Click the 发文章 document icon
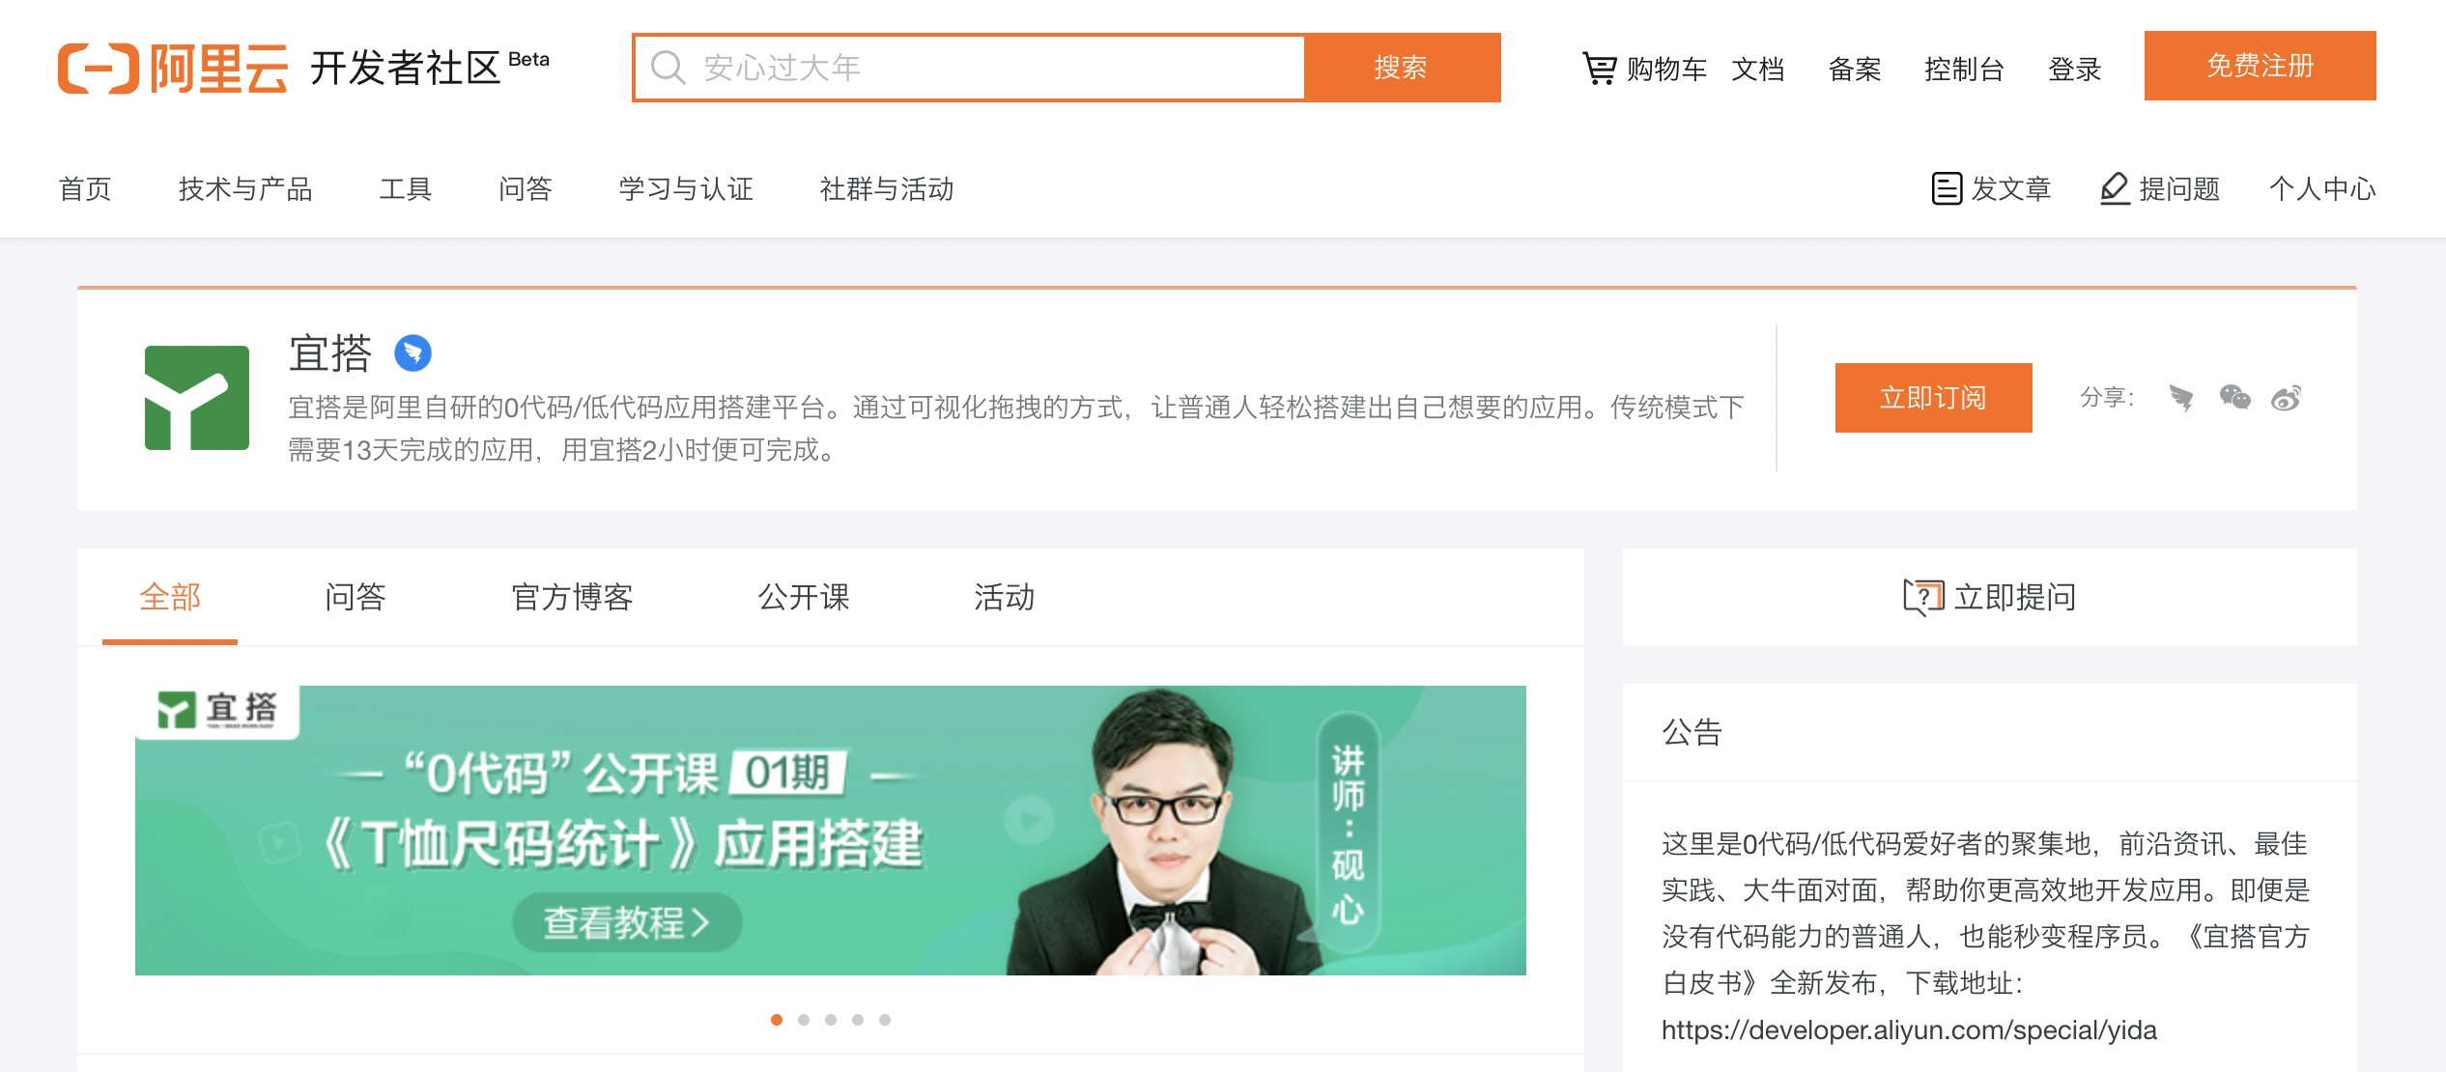The height and width of the screenshot is (1072, 2446). coord(1947,188)
